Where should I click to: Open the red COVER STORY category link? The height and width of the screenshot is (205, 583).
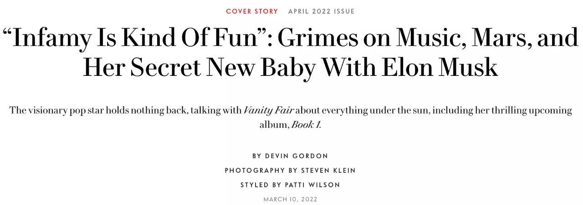click(x=252, y=11)
